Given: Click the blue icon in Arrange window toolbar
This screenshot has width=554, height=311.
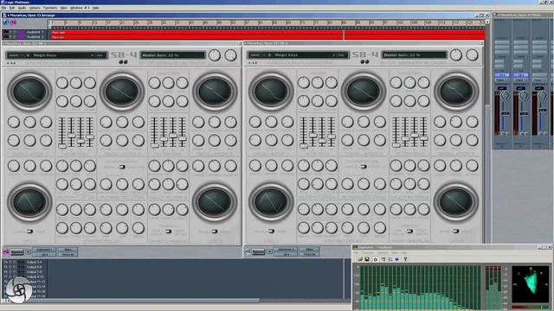Looking at the screenshot, I should point(6,22).
